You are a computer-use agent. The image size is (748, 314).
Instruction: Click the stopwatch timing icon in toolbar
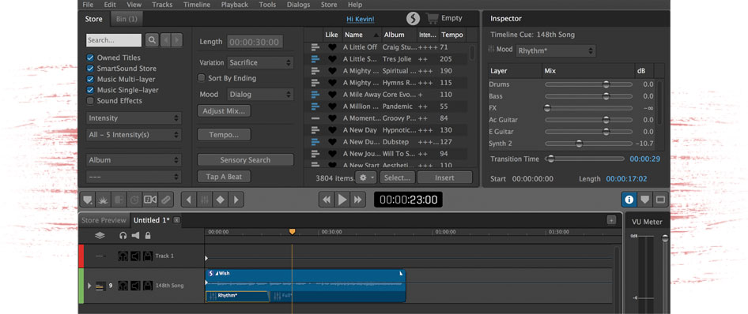coord(134,200)
